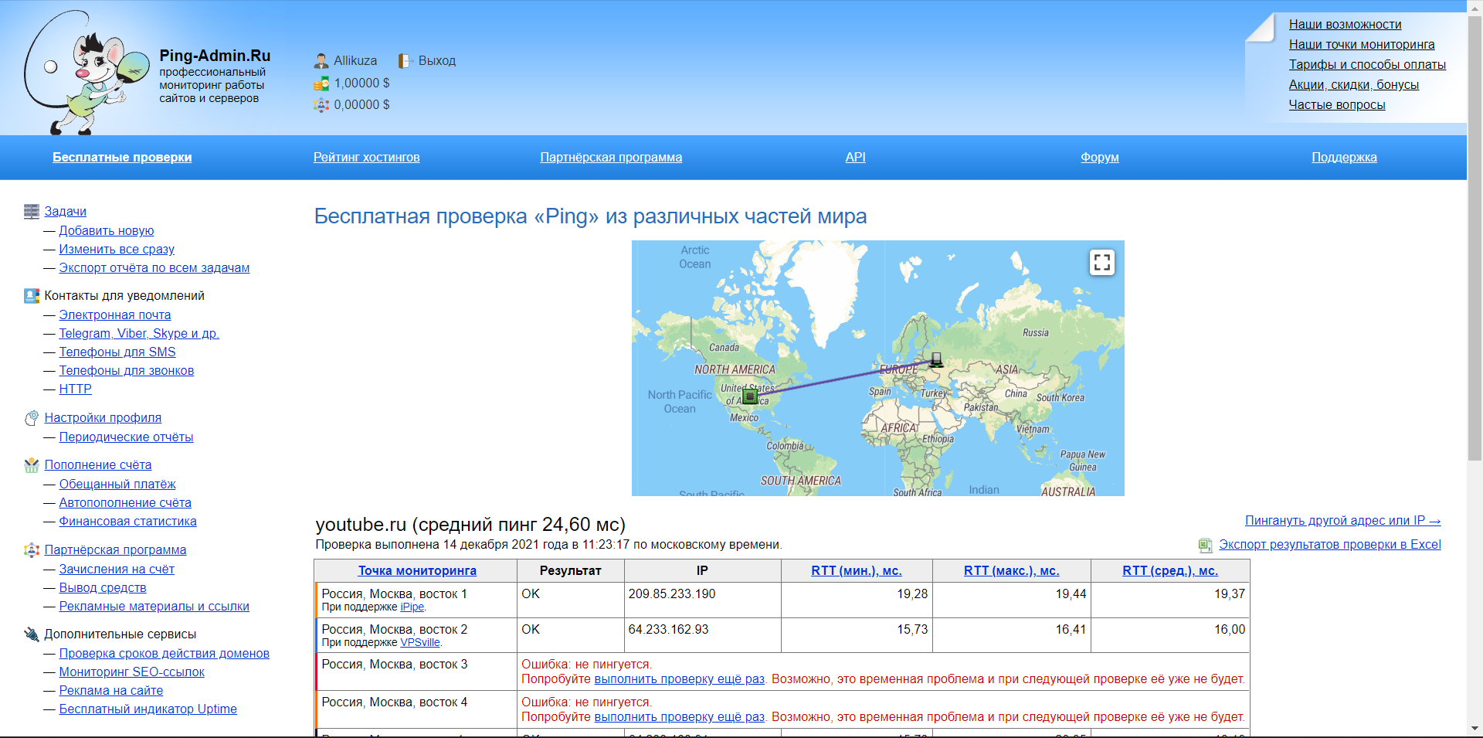The image size is (1483, 738).
Task: Click Изменить все сразу link
Action: [117, 250]
